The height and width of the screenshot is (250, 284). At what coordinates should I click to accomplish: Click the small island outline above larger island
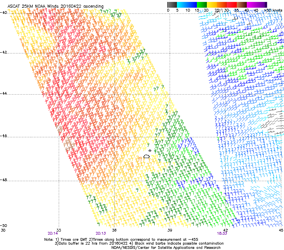[x=150, y=150]
